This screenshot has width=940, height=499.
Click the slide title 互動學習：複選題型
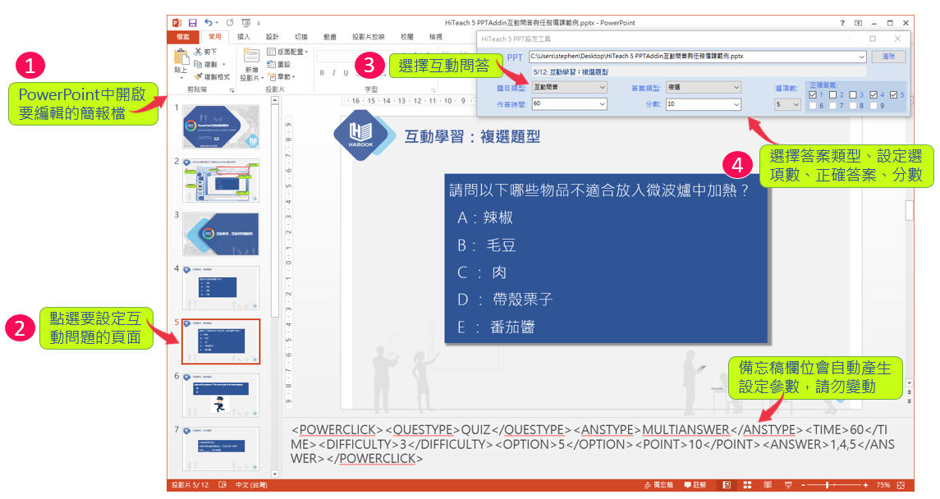point(472,136)
